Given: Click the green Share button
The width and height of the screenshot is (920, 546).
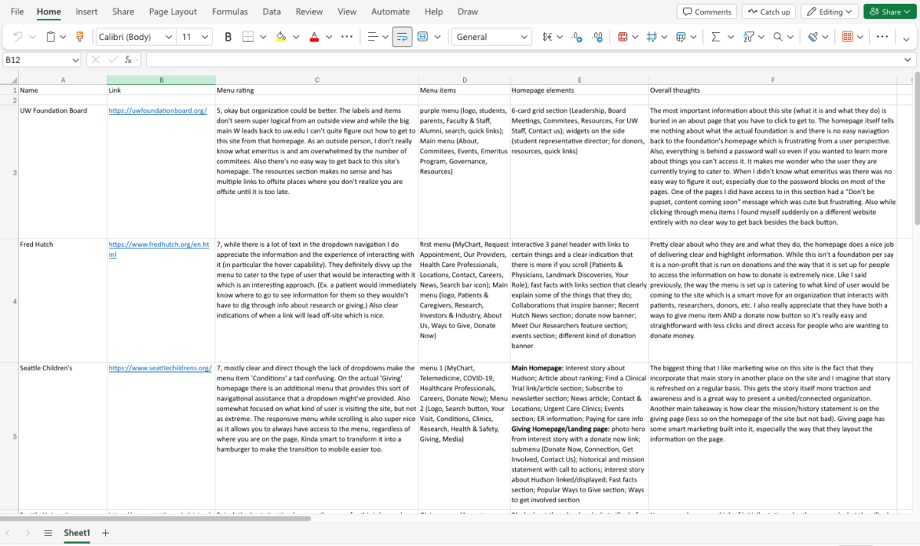Looking at the screenshot, I should pos(891,12).
